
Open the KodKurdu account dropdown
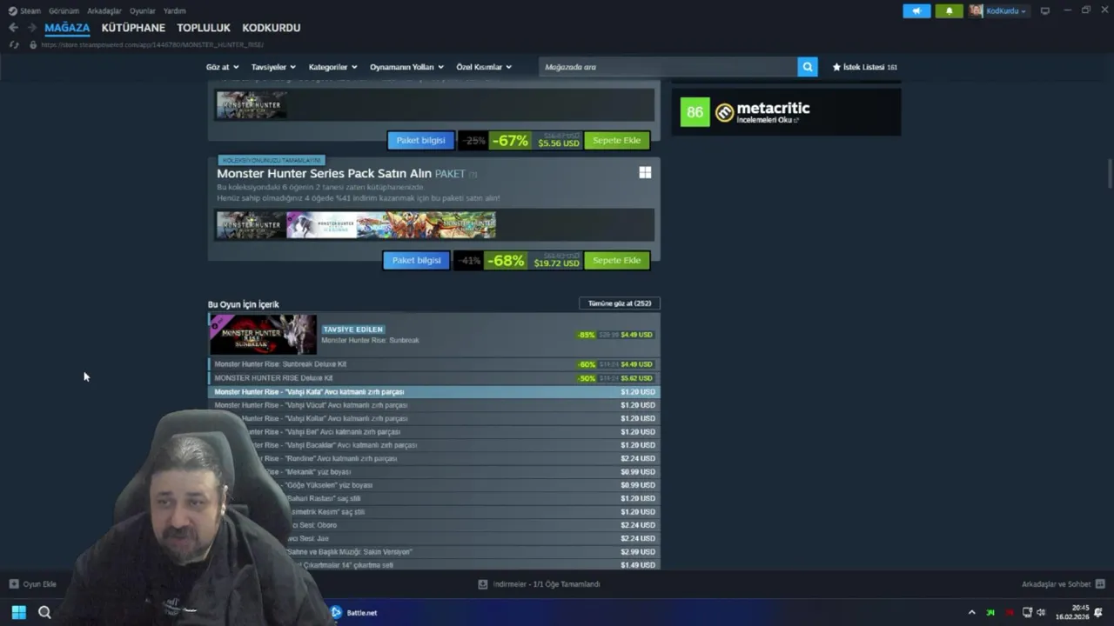[1006, 10]
